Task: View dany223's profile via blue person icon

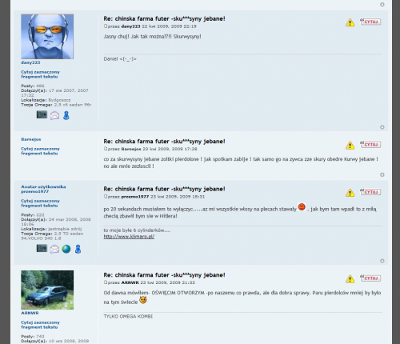Action: click(x=66, y=115)
